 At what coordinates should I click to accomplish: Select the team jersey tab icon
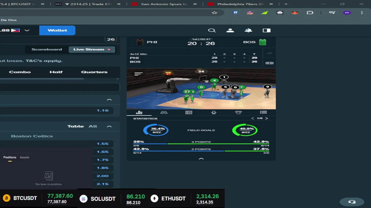238,112
